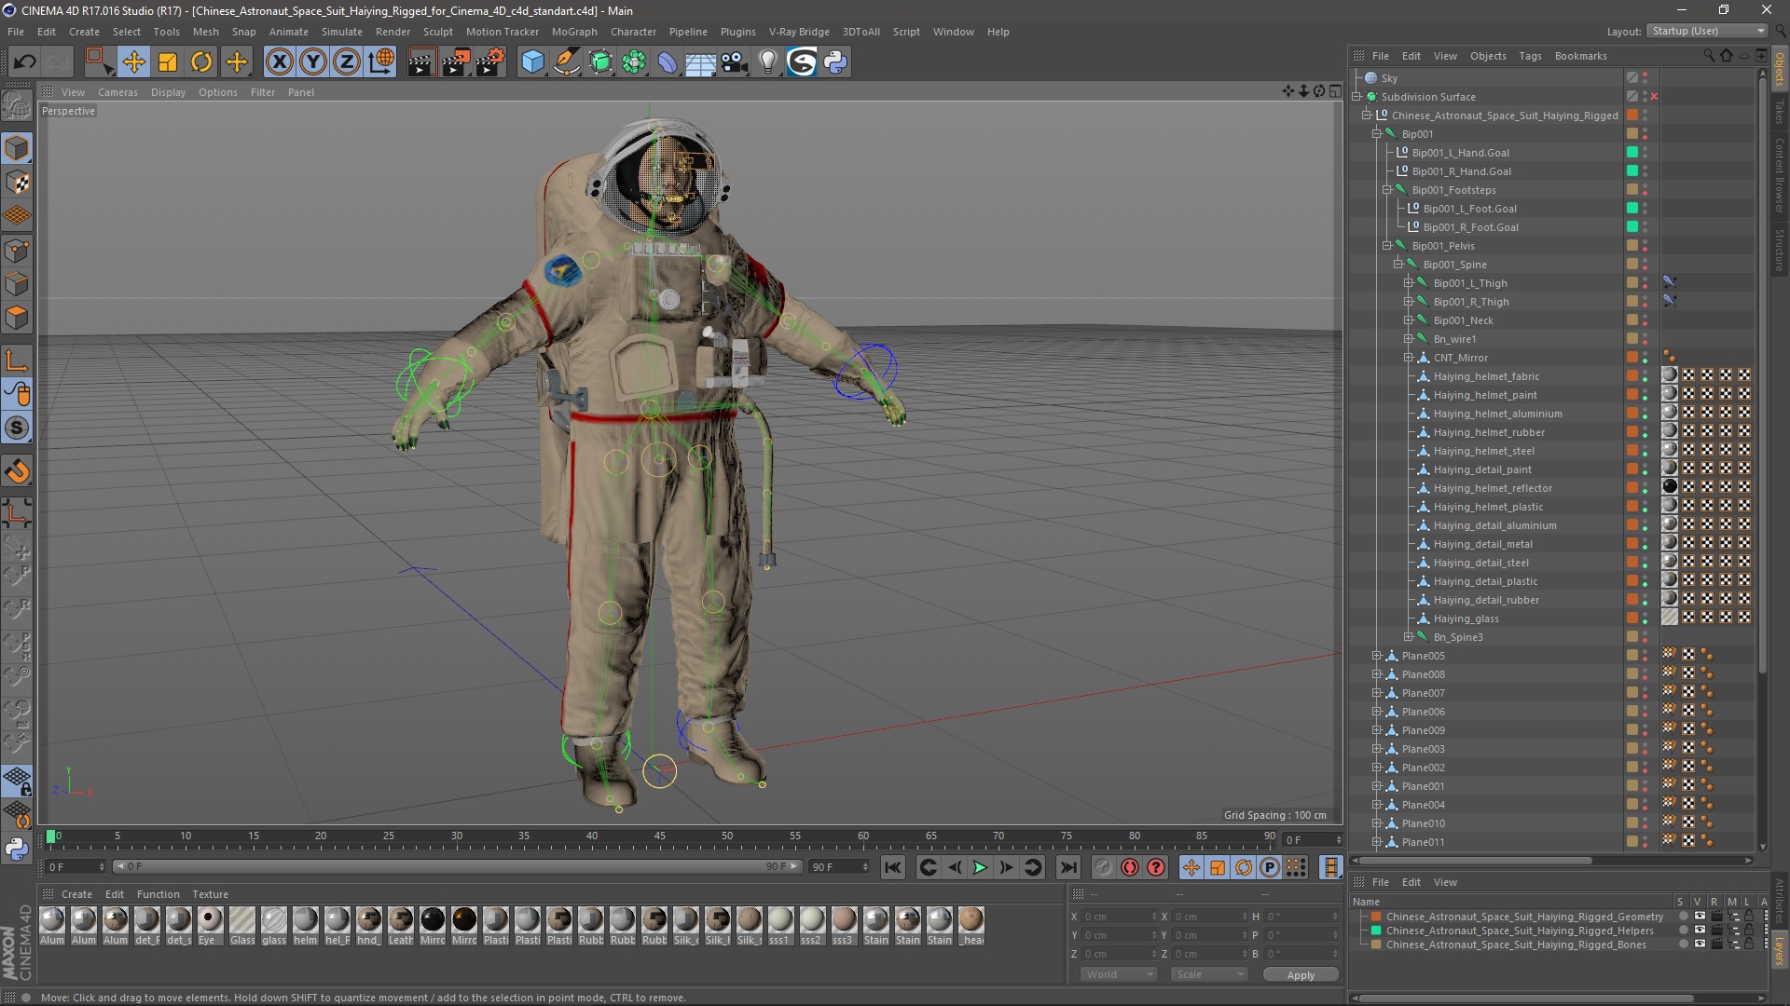Toggle autokeying button

[1130, 867]
